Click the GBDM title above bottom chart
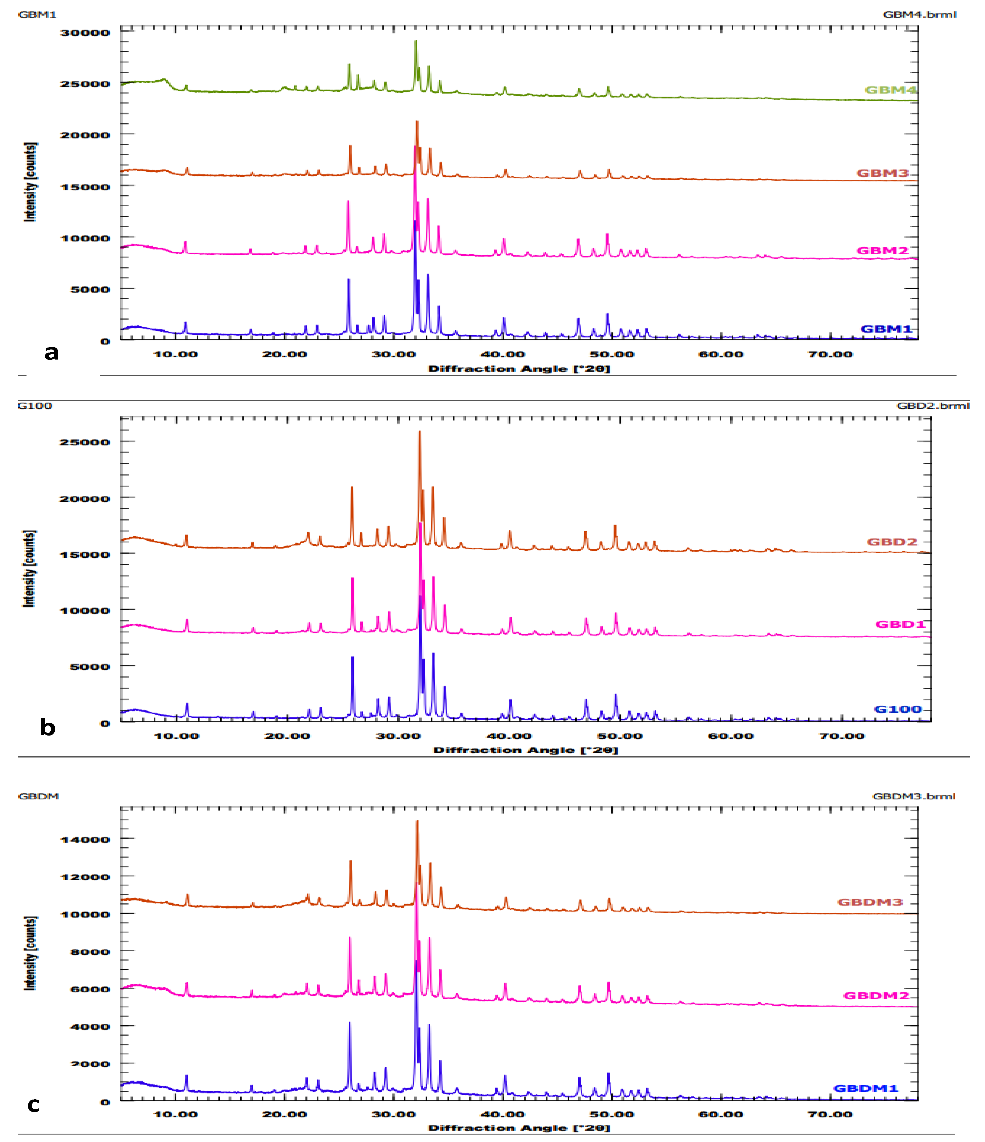This screenshot has width=985, height=1142. 38,796
